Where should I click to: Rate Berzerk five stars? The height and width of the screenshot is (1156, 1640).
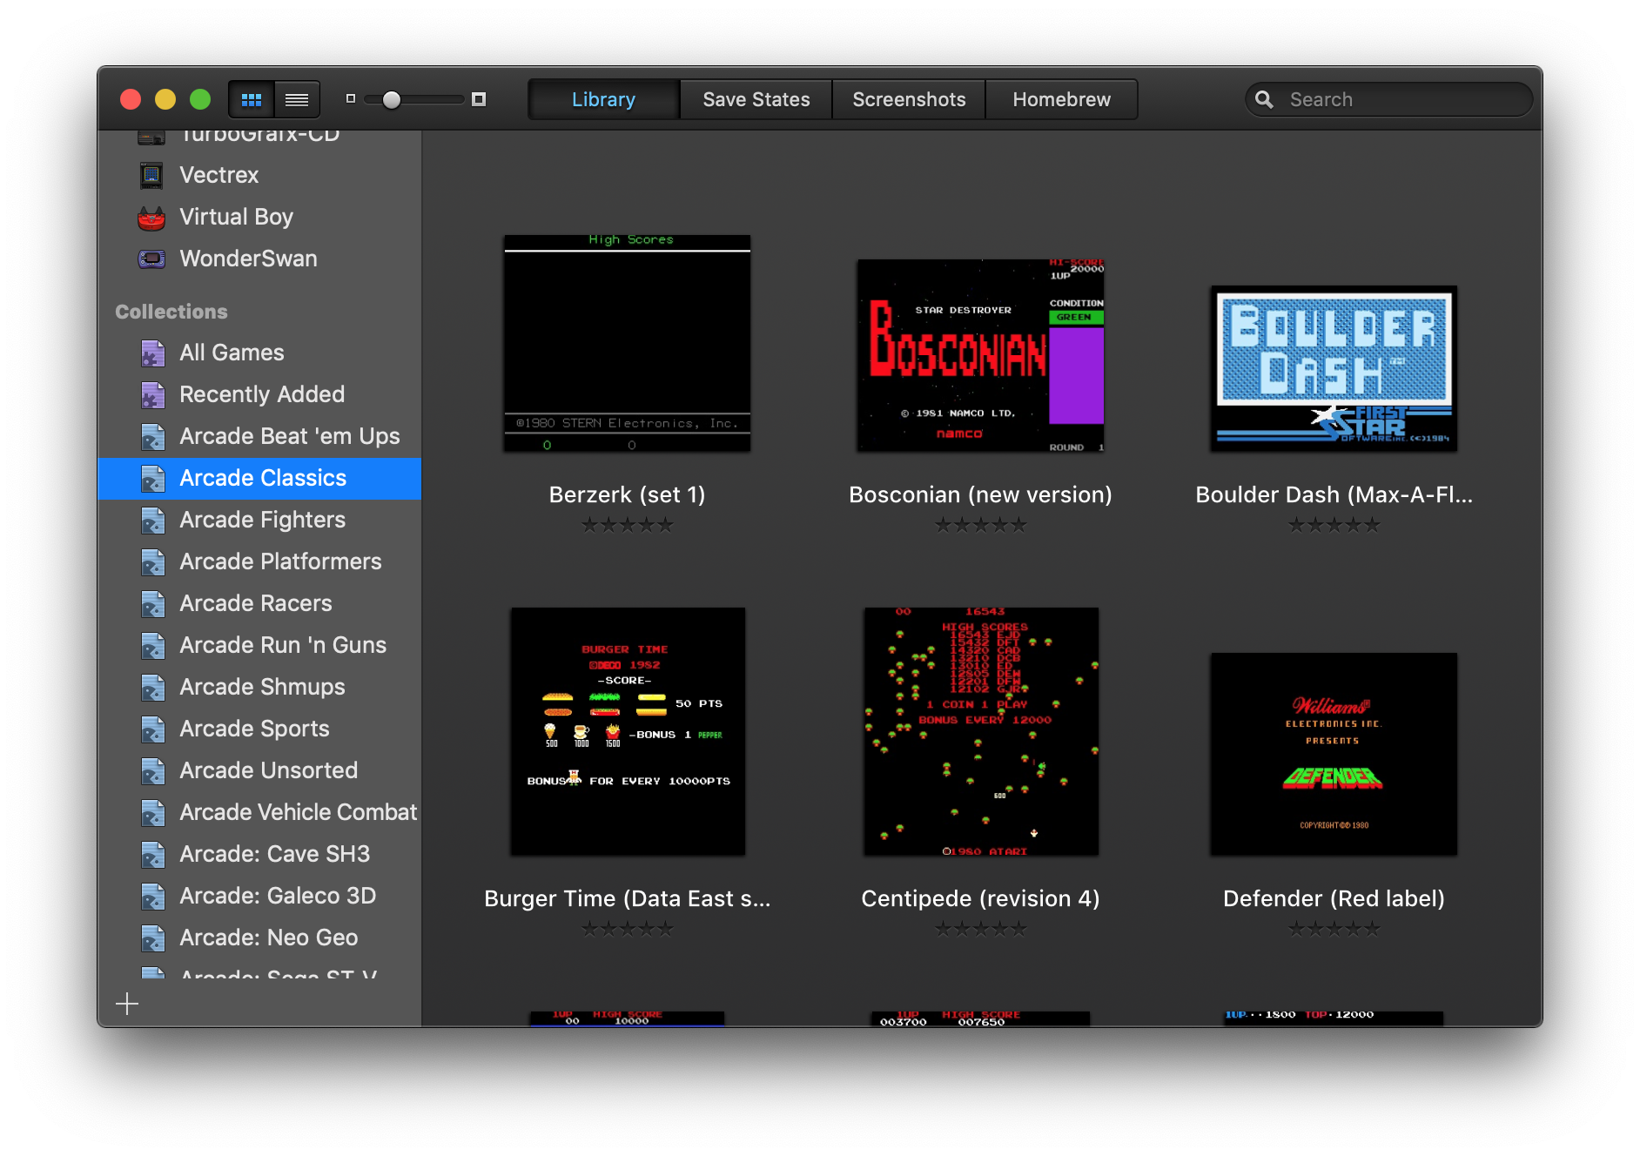point(667,525)
